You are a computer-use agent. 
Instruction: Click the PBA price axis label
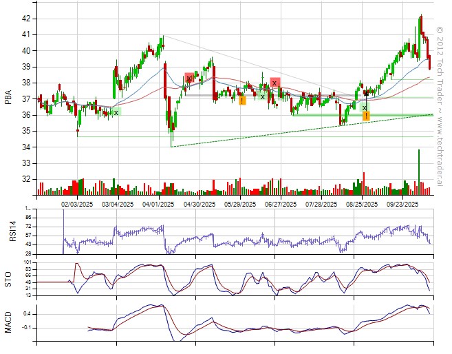(x=8, y=98)
